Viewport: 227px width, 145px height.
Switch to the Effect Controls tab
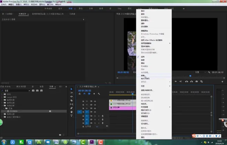[22, 14]
